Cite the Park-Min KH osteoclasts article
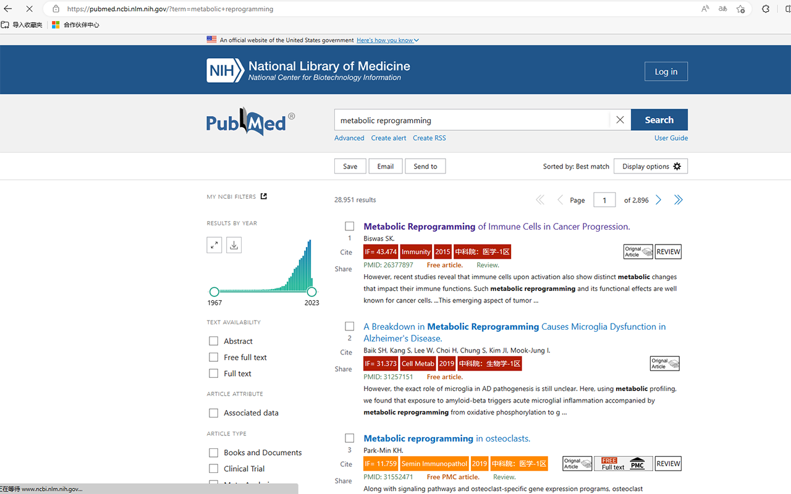 346,464
